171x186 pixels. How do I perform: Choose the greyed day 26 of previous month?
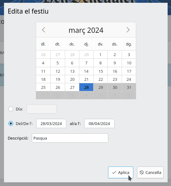[x=43, y=54]
